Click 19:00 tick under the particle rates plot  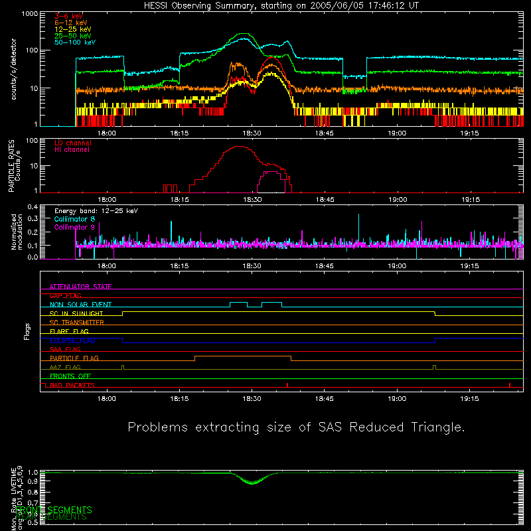pyautogui.click(x=397, y=200)
